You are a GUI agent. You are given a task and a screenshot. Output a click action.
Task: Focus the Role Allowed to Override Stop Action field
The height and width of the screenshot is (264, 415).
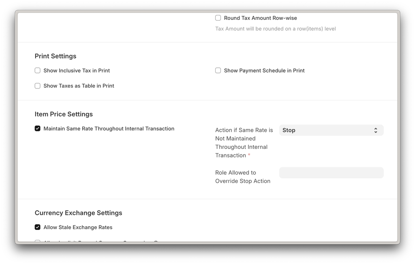tap(331, 173)
